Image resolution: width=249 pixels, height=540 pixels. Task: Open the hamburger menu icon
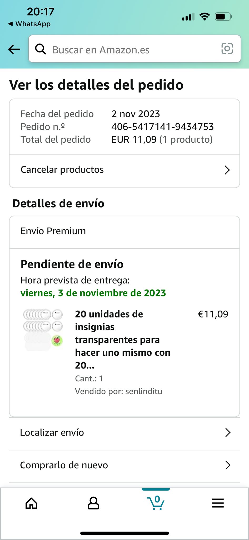pos(218,503)
